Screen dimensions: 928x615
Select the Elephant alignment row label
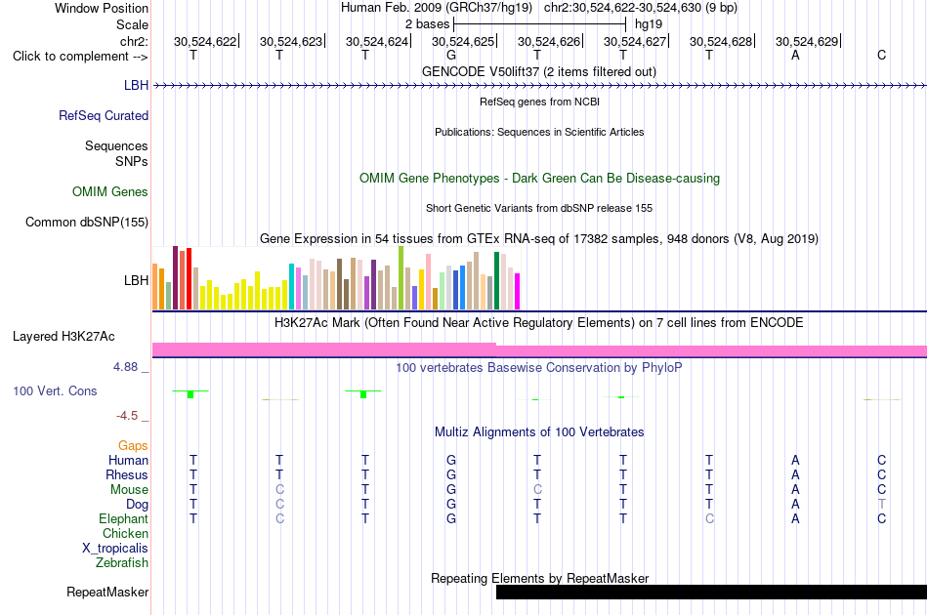[123, 518]
